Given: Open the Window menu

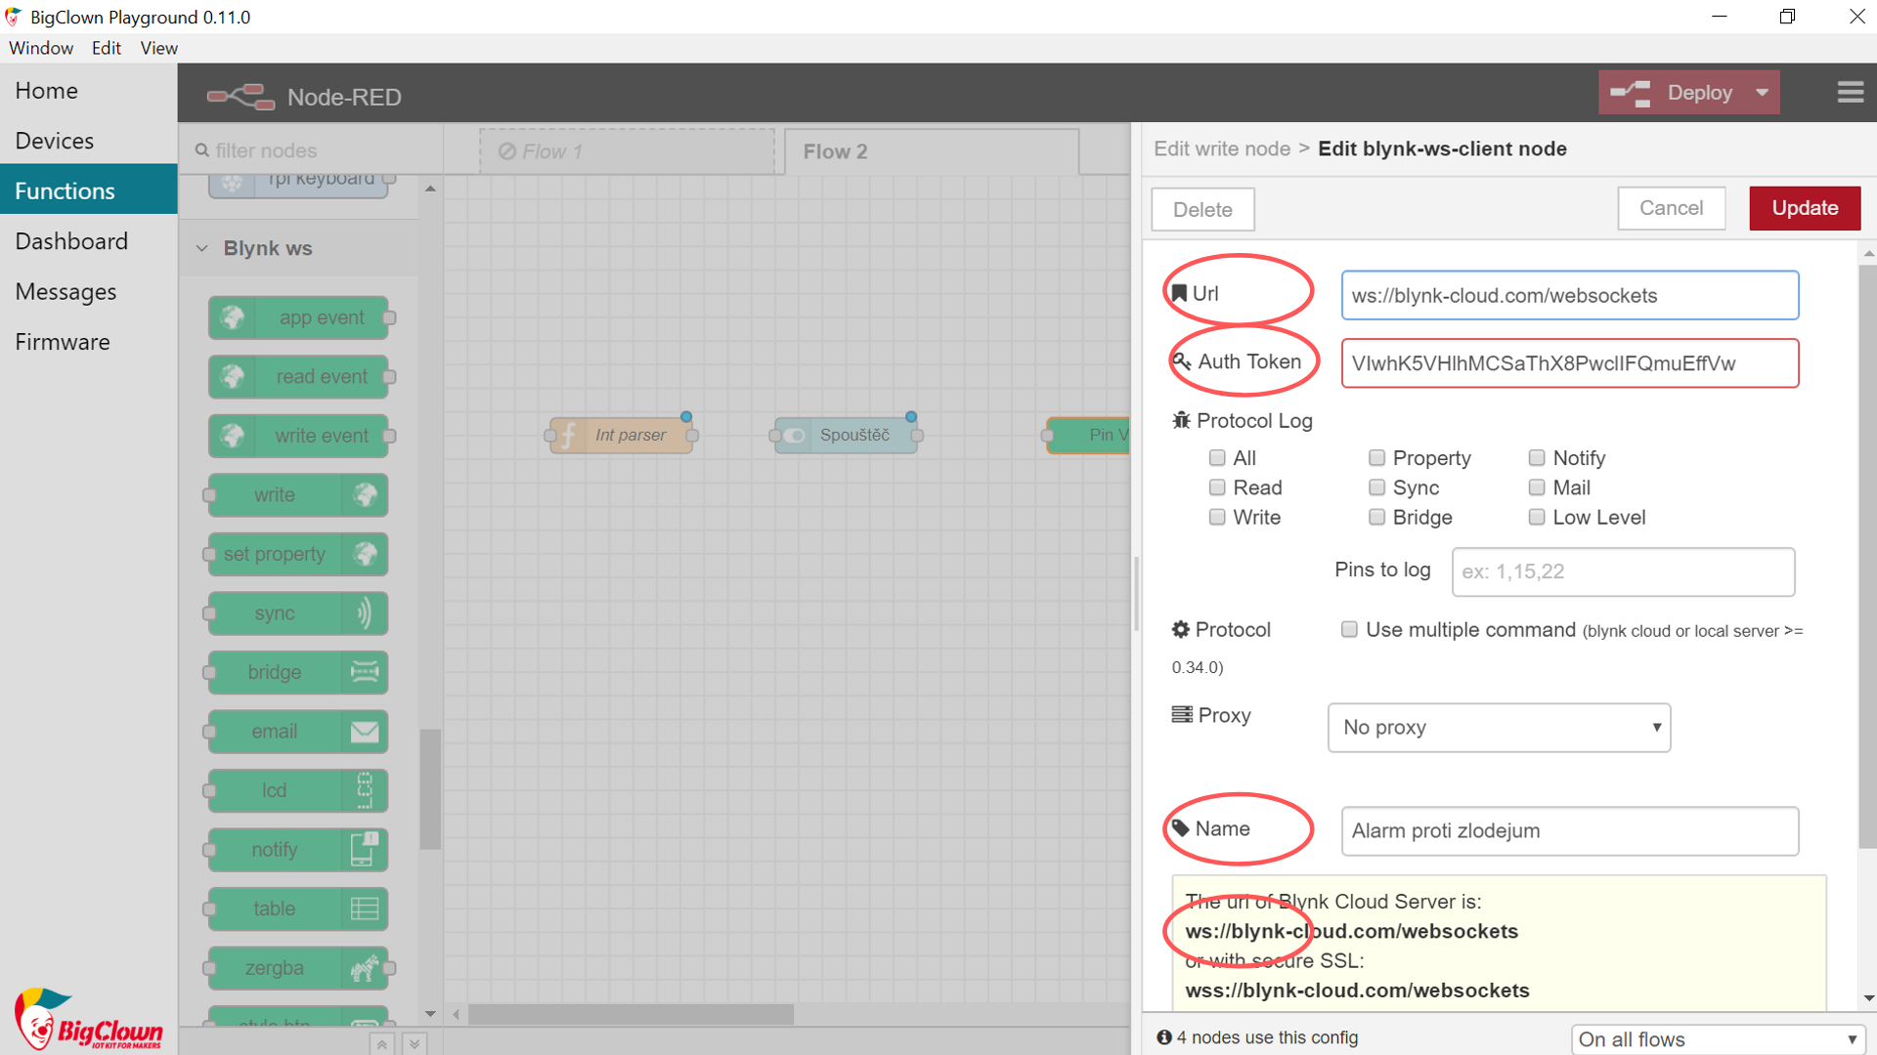Looking at the screenshot, I should pos(41,48).
